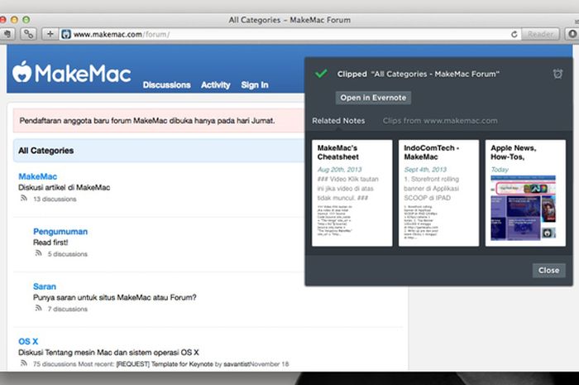Click 'Diskusi artikel di MakeMac' description

click(65, 187)
